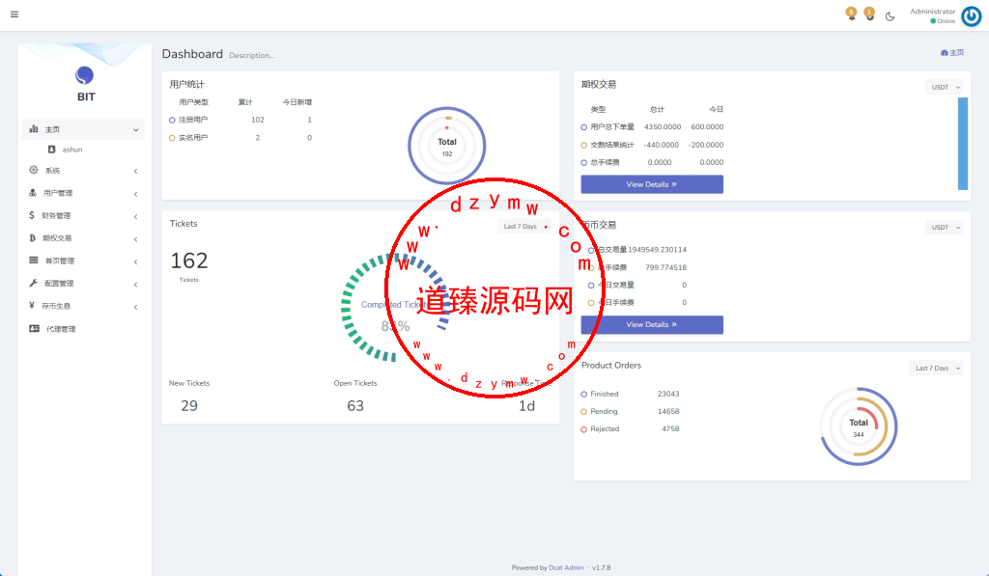Click Response Time value 1d

coord(526,406)
